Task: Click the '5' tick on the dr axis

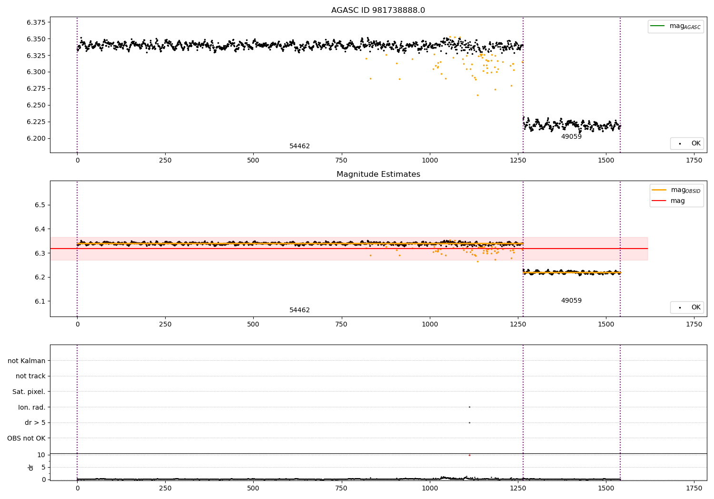Action: pos(43,467)
